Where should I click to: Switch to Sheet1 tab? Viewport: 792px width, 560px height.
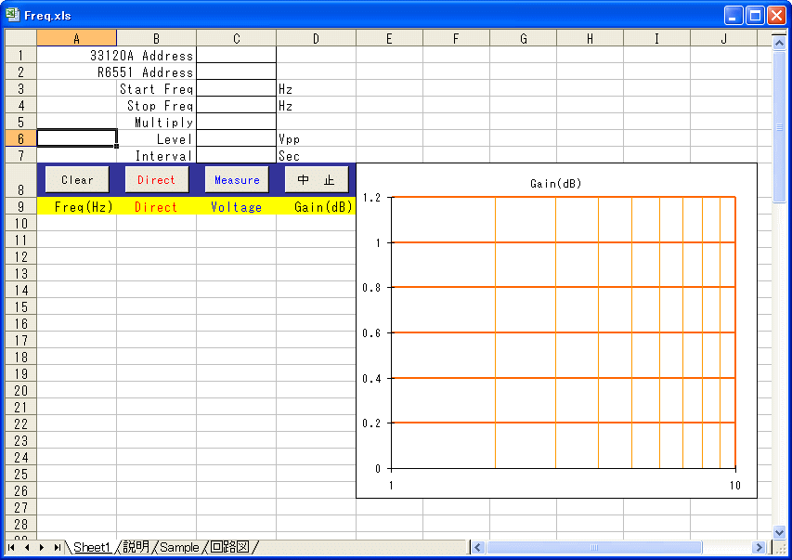coord(92,547)
